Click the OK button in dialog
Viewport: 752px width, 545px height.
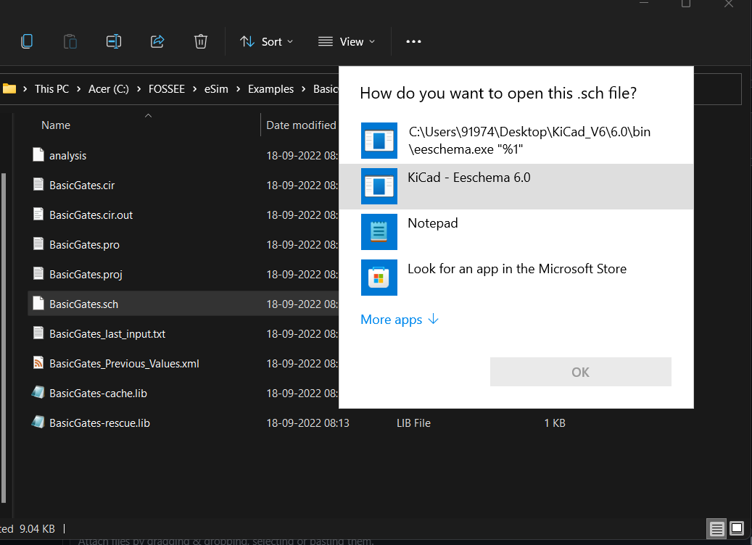click(x=580, y=372)
